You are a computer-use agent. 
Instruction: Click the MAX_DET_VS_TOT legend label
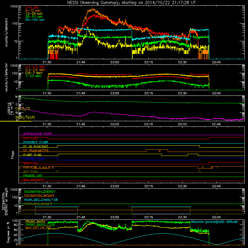38,228
